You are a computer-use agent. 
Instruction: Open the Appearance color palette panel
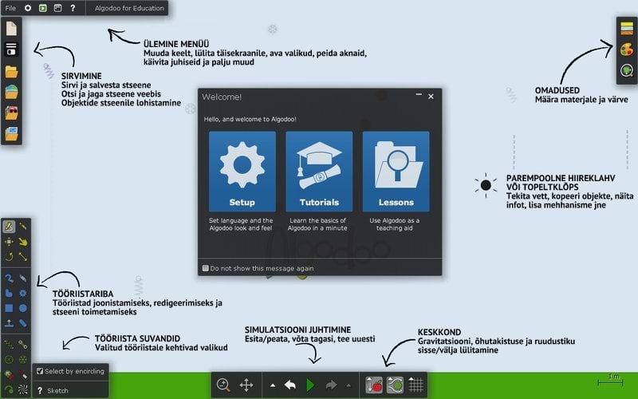627,49
